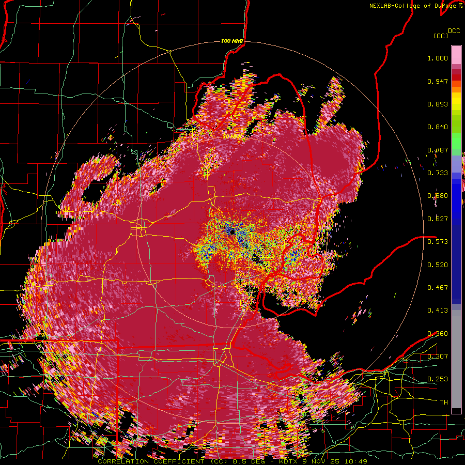This screenshot has width=465, height=465.
Task: Click the 0.520 scale value
Action: click(438, 265)
